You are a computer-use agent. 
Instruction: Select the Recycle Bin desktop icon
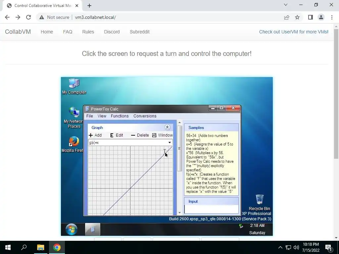point(260,202)
